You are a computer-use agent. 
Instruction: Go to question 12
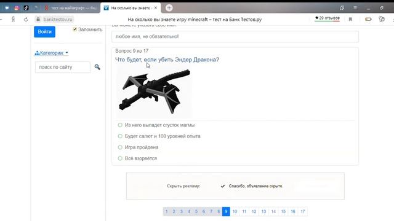[x=254, y=211]
